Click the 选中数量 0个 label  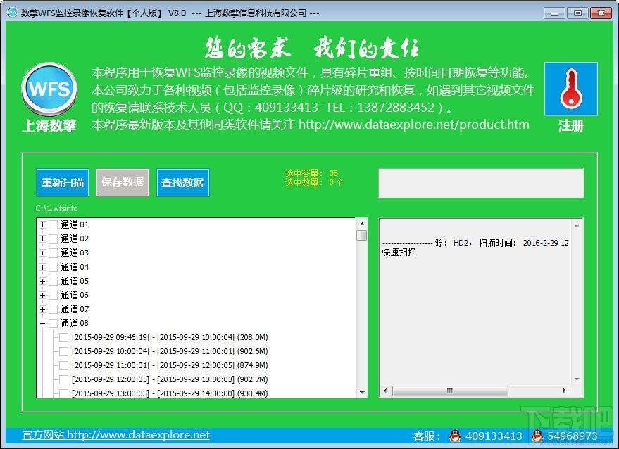click(x=314, y=182)
